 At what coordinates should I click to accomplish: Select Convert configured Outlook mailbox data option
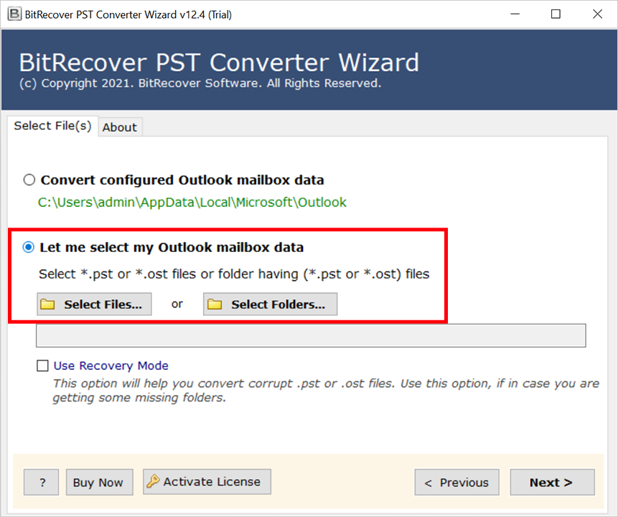[29, 180]
